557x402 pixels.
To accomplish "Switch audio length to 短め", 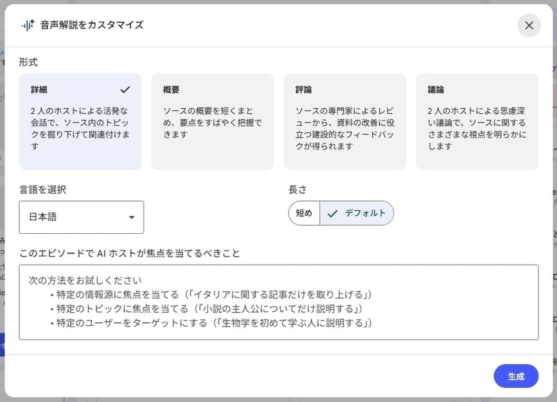I will (304, 213).
